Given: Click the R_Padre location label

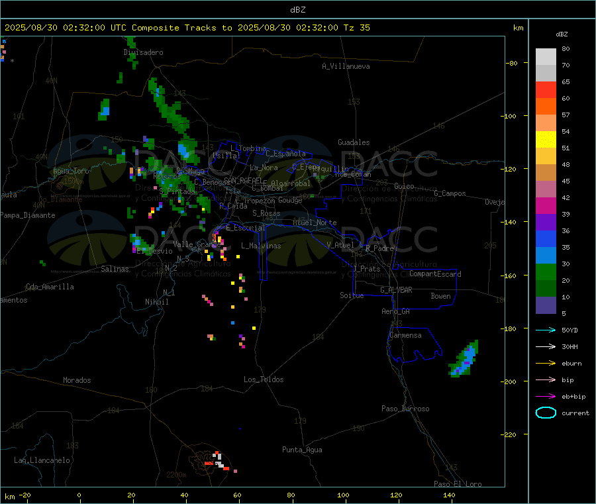Looking at the screenshot, I should (x=379, y=248).
